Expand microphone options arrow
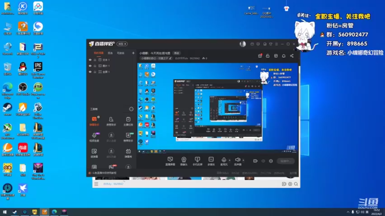385x216 pixels. pos(230,160)
